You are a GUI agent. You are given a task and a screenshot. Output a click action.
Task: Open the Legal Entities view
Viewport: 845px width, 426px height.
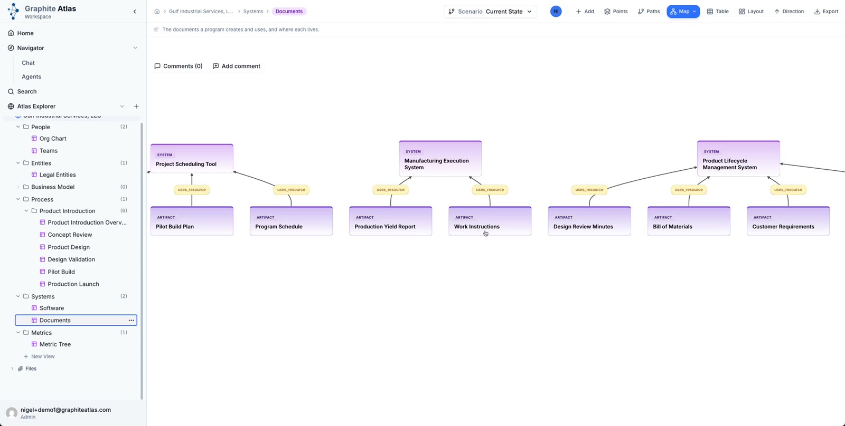(58, 175)
